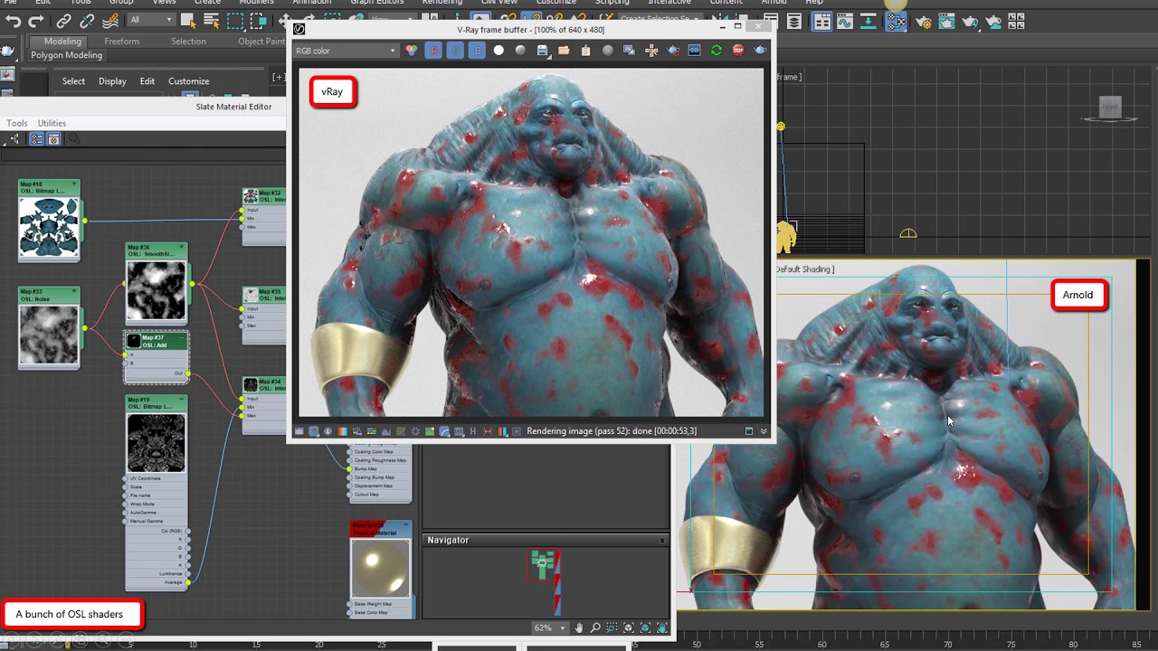Click the Navigator panel node overview
The image size is (1158, 651).
[546, 581]
